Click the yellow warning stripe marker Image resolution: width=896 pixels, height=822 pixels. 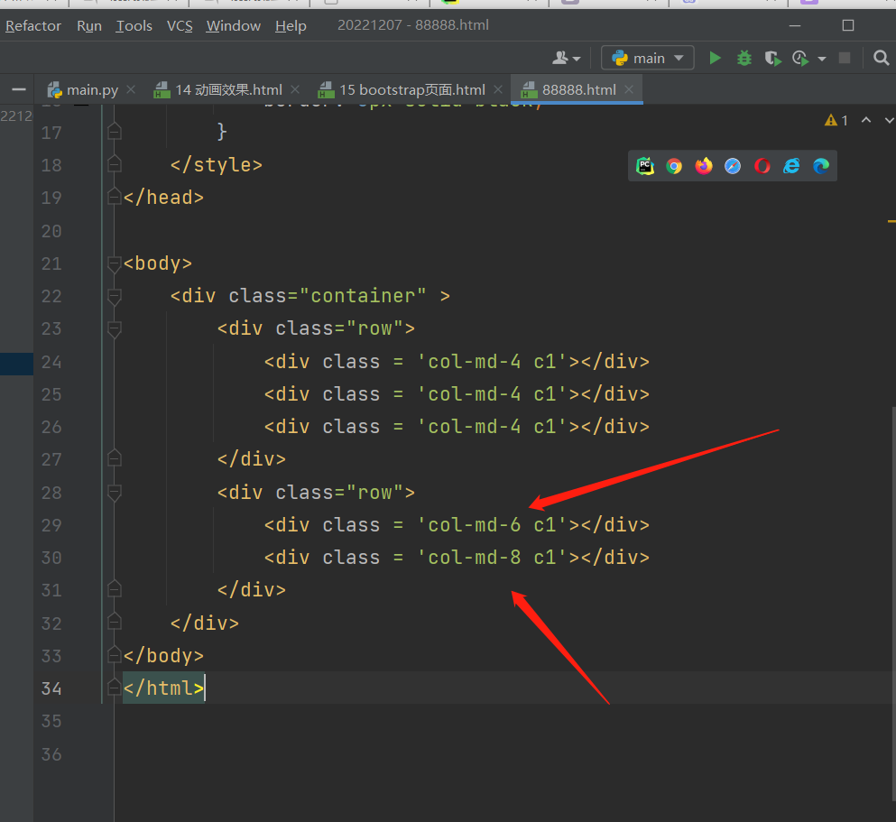pyautogui.click(x=891, y=220)
